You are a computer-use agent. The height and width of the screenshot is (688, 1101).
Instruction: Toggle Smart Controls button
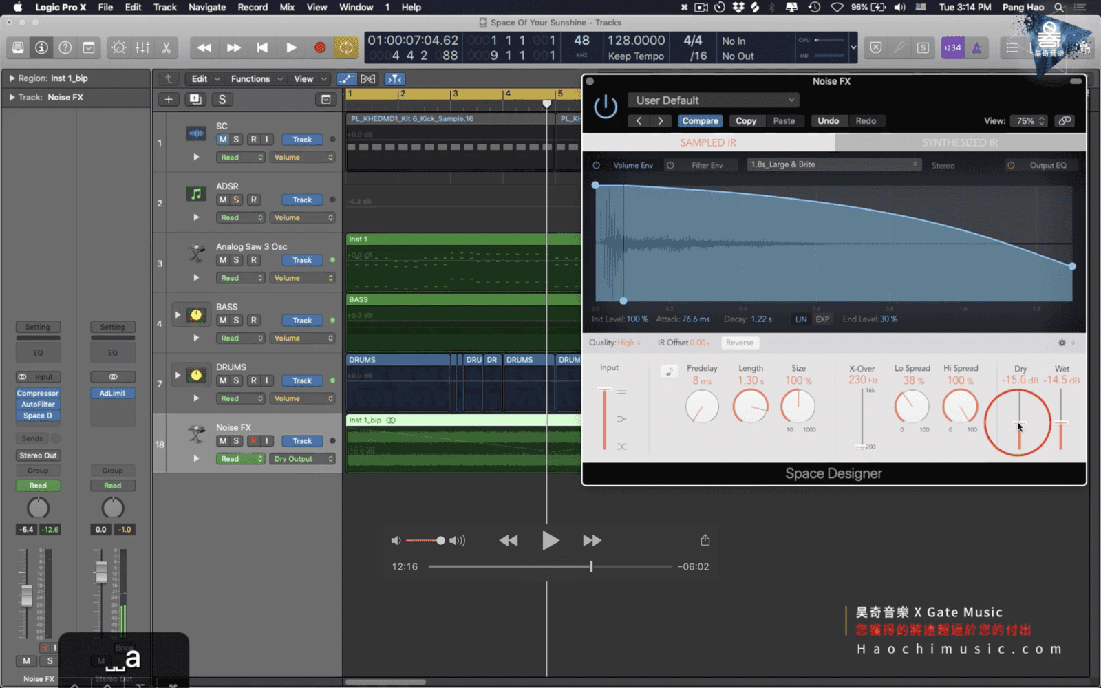[119, 47]
